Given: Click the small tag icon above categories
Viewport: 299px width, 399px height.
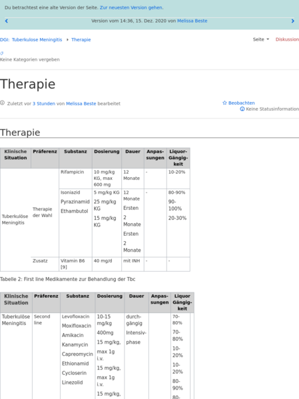Looking at the screenshot, I should click(x=1, y=53).
